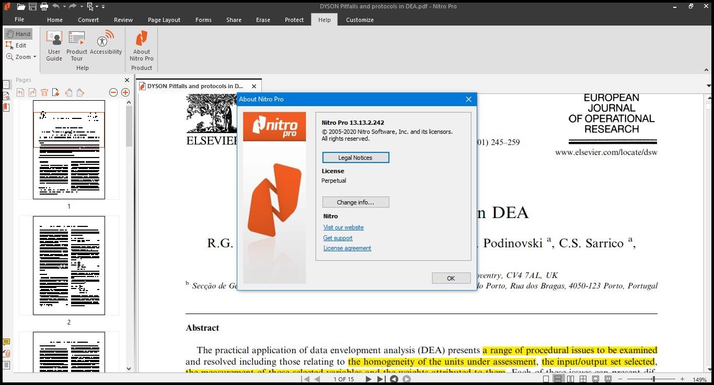Switch to the Convert ribbon tab
The width and height of the screenshot is (714, 385).
tap(88, 20)
